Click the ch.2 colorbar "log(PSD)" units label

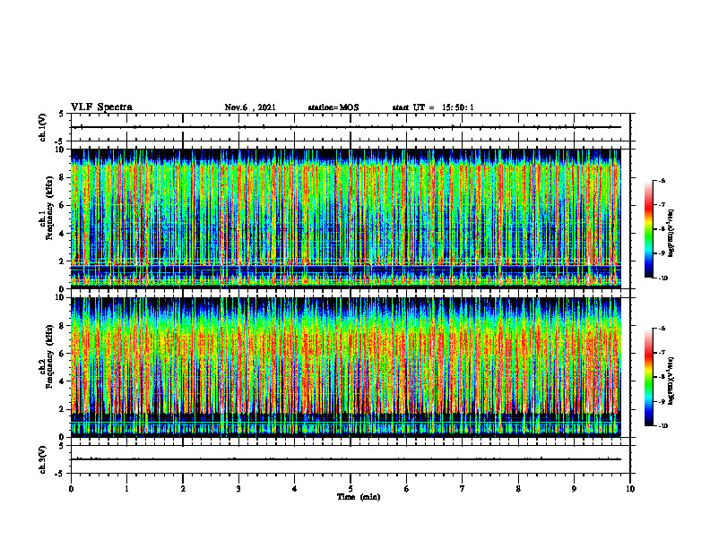point(671,381)
